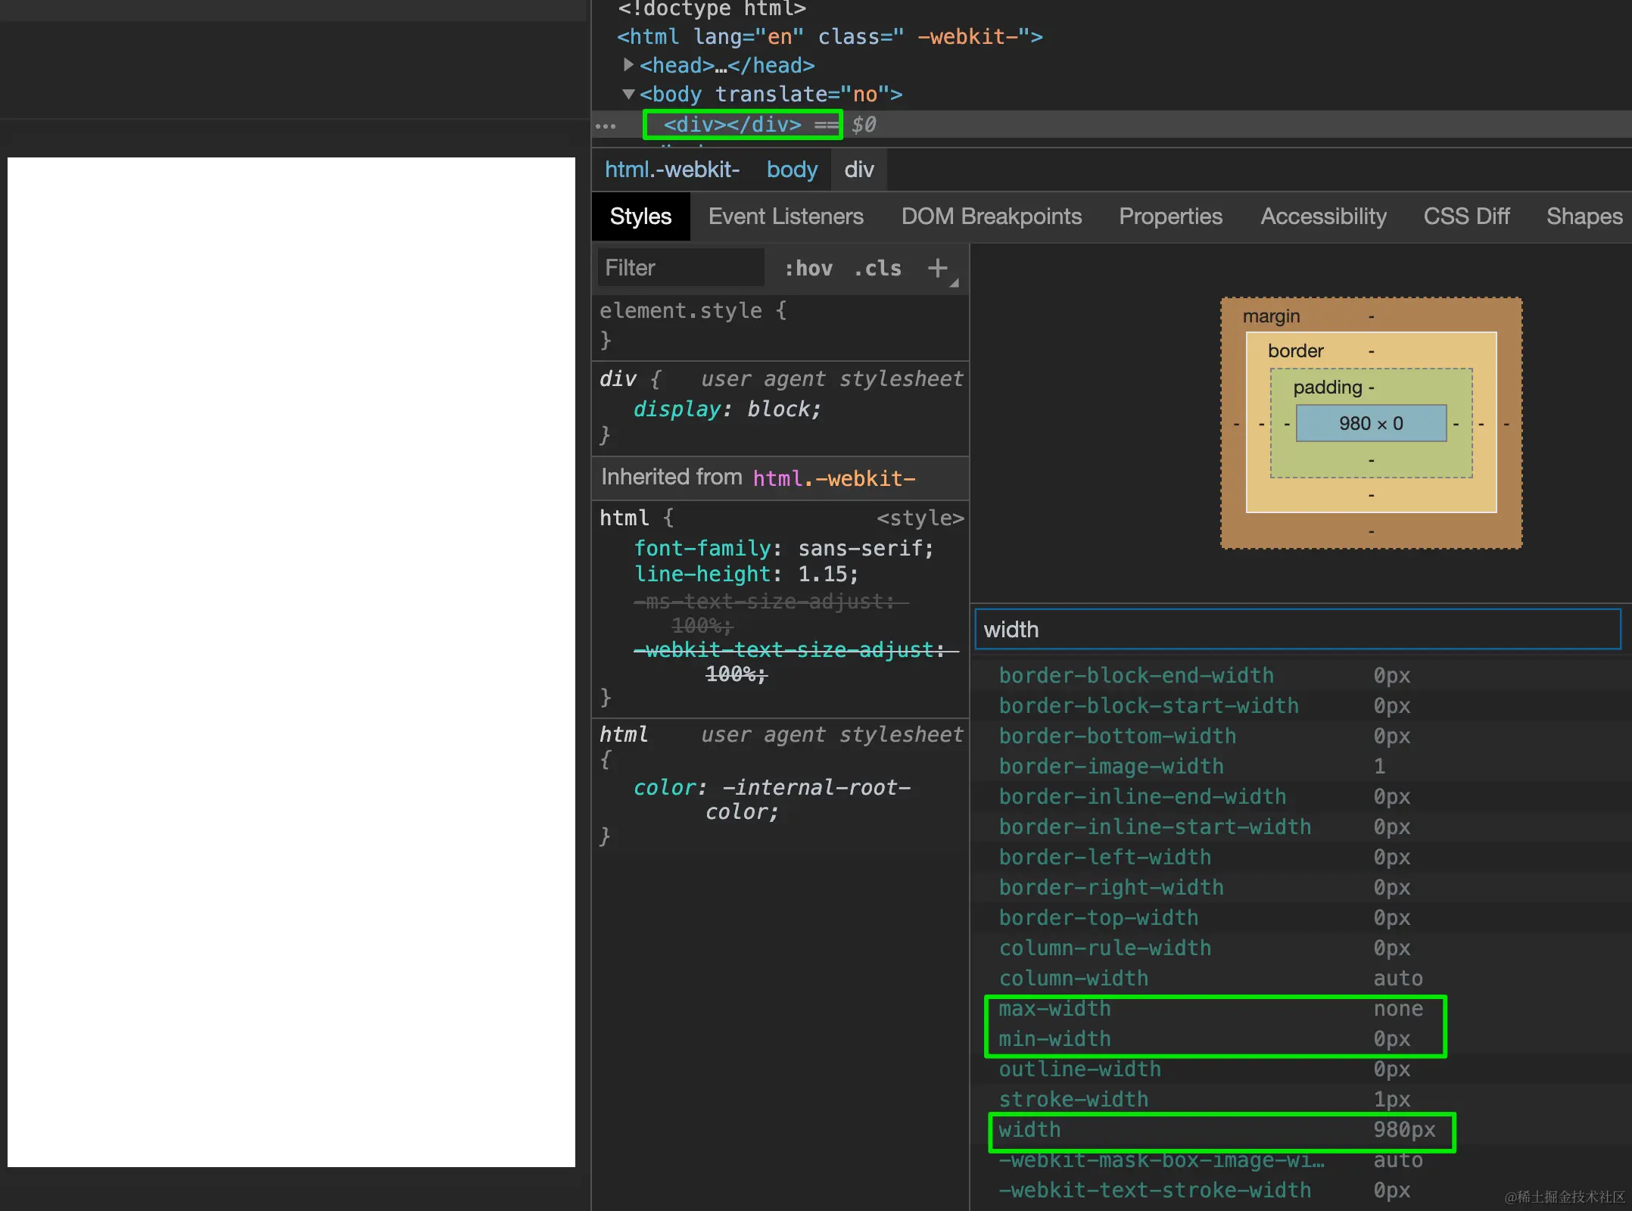1632x1211 pixels.
Task: Click the margin label in box model
Action: [x=1271, y=316]
